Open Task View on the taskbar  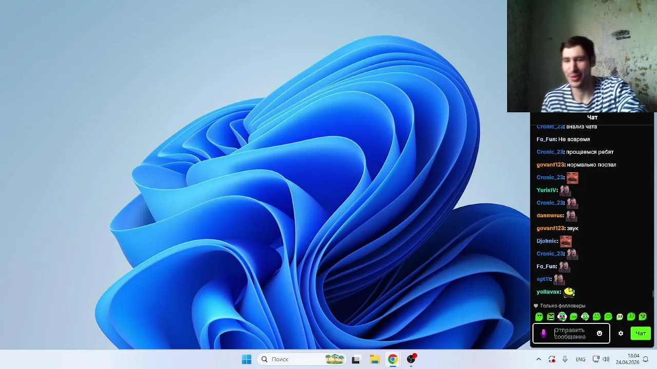[356, 359]
